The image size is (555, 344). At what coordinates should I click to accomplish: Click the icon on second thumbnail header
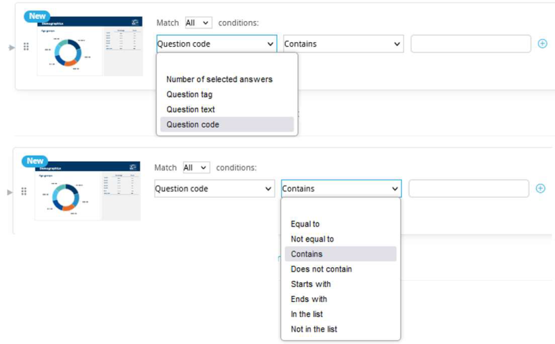pyautogui.click(x=133, y=167)
